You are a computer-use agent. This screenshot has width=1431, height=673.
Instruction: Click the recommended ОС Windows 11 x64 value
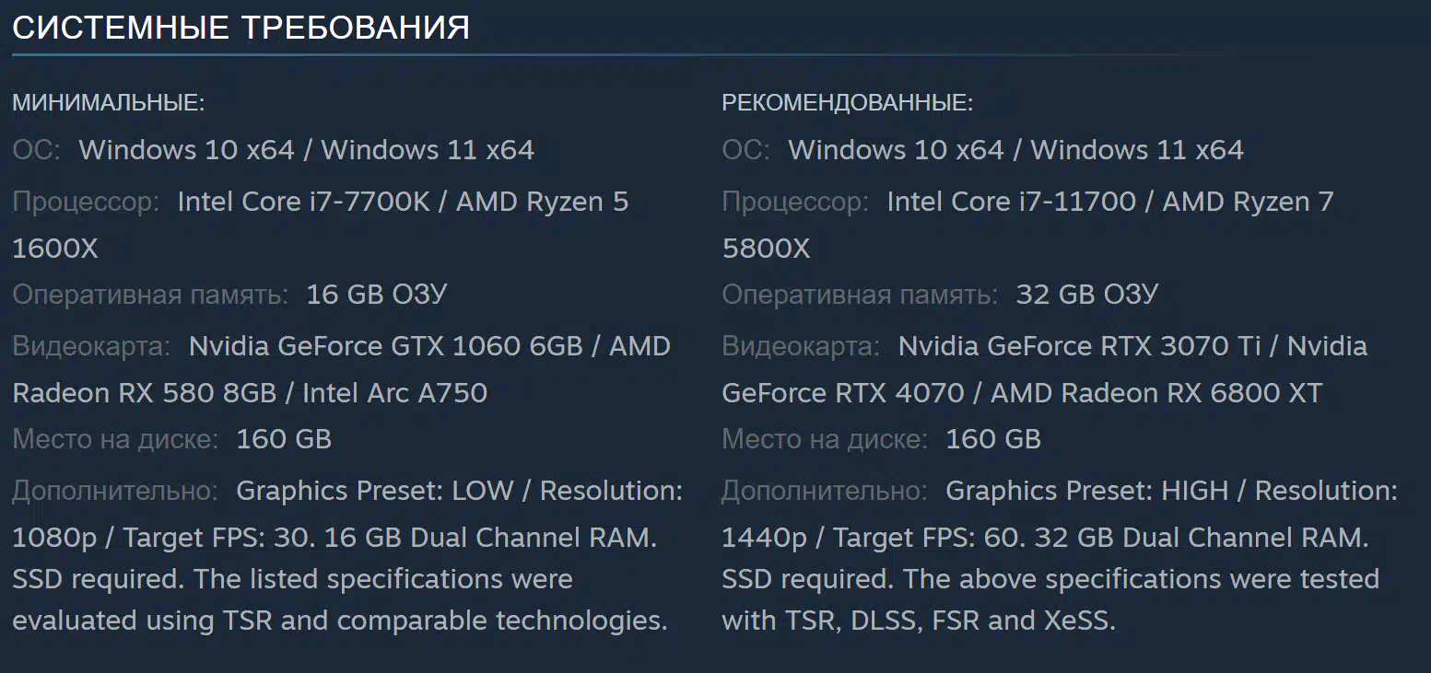[1137, 150]
